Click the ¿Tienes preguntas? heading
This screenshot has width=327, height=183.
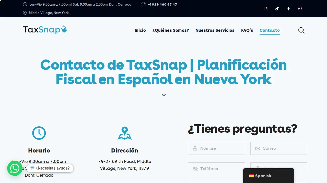pos(243,129)
